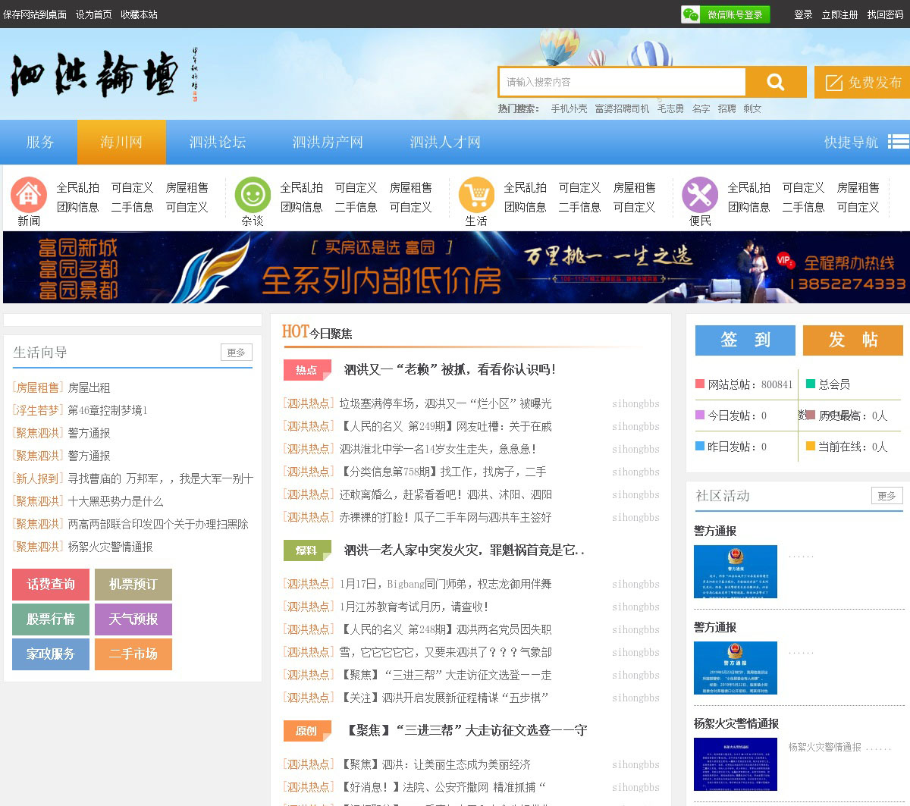Viewport: 910px width, 806px height.
Task: Click the 微信账号登录 WeChat login button
Action: (x=726, y=14)
